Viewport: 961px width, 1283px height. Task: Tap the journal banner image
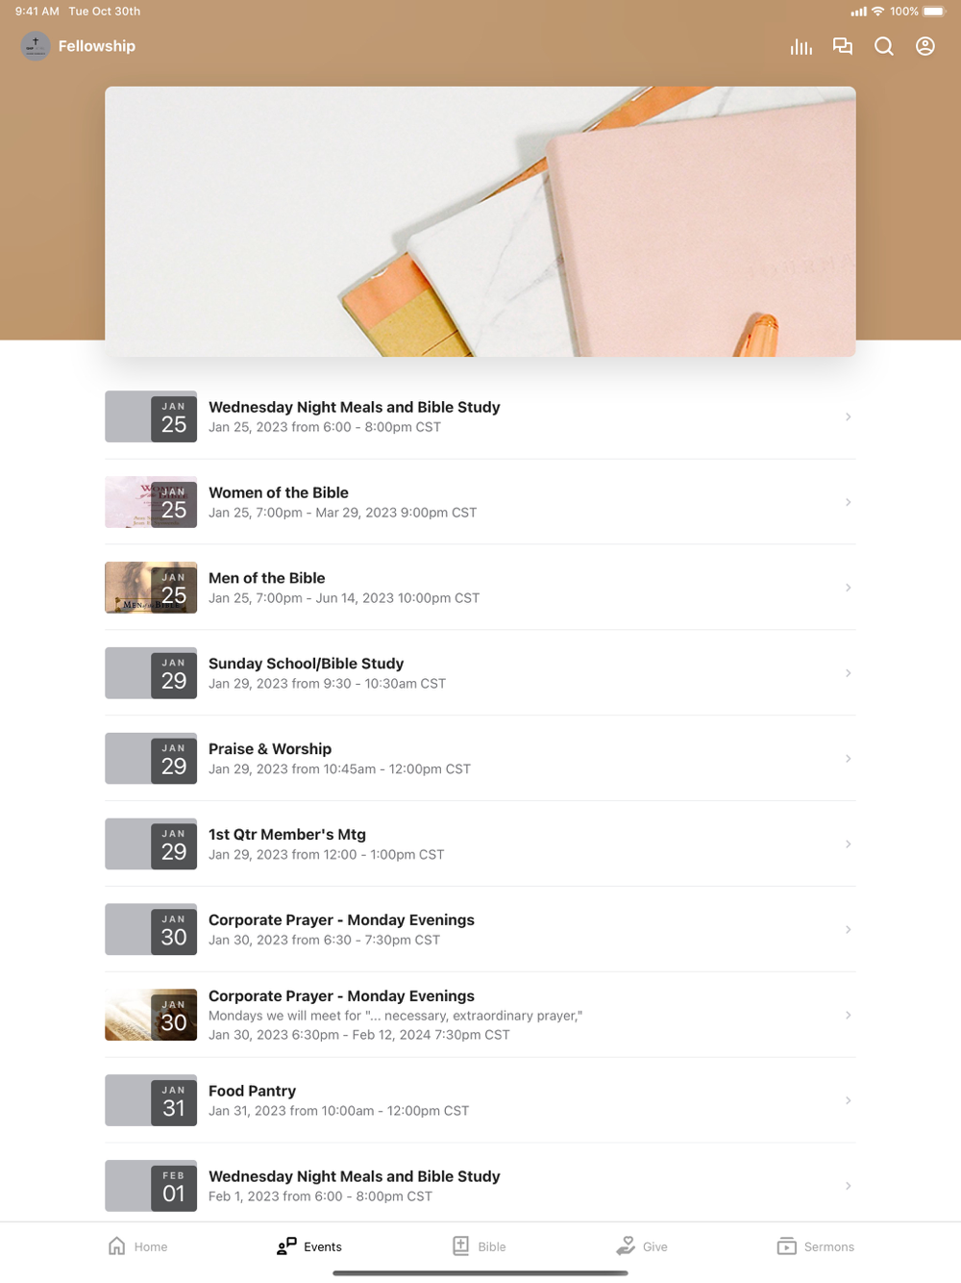(480, 221)
